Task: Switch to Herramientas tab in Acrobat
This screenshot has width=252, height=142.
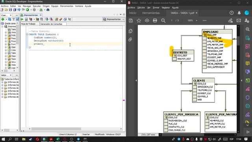Action: point(151,13)
